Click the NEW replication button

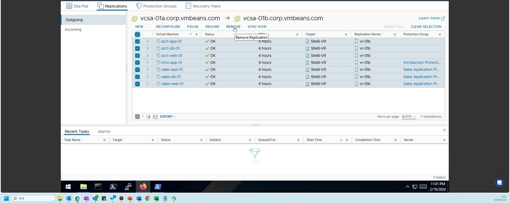(139, 27)
